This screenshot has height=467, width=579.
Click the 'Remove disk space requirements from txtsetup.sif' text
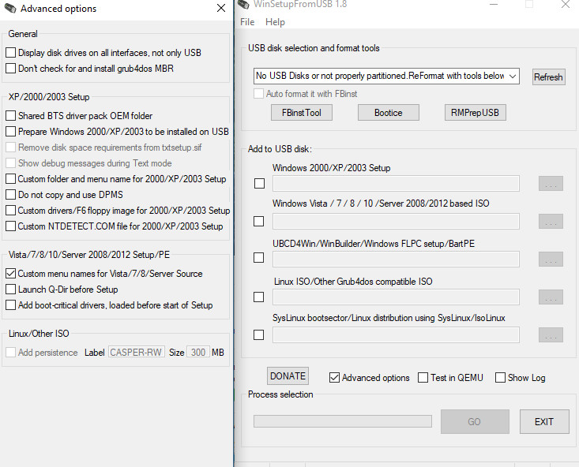coord(110,148)
